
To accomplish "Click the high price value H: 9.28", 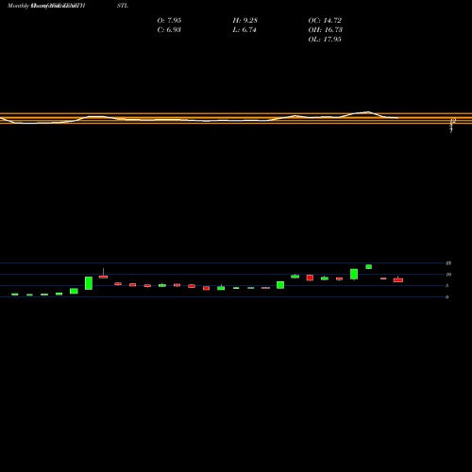I will [x=245, y=21].
